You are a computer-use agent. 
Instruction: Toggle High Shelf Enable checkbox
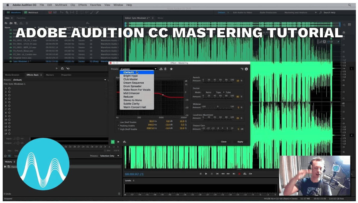(x=118, y=129)
